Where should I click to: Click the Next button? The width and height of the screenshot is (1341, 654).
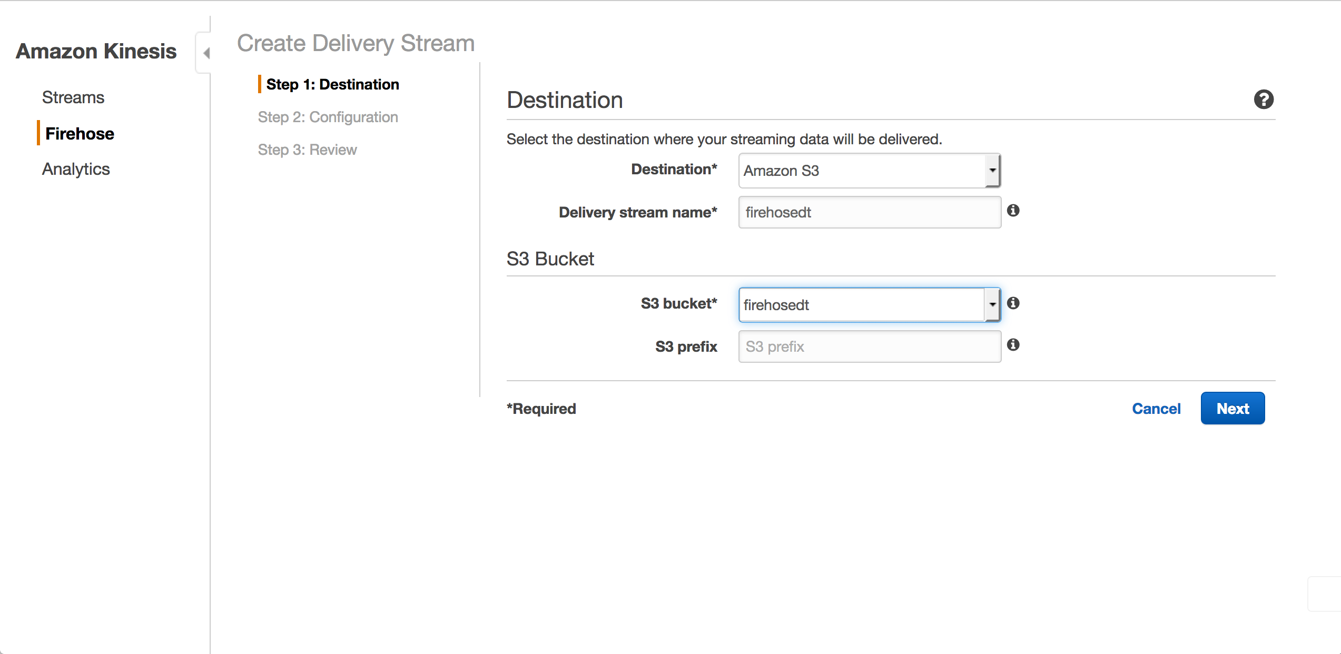tap(1232, 408)
